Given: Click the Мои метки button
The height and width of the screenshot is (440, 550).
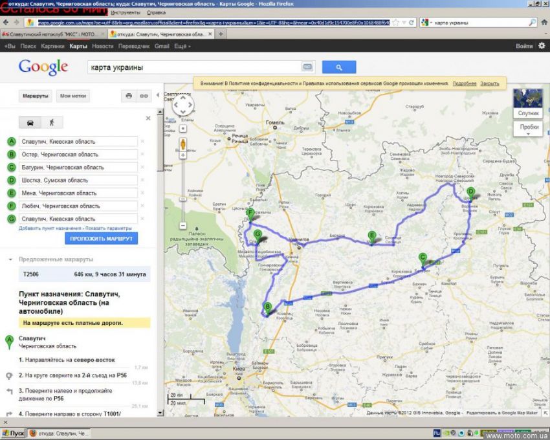Looking at the screenshot, I should 73,96.
